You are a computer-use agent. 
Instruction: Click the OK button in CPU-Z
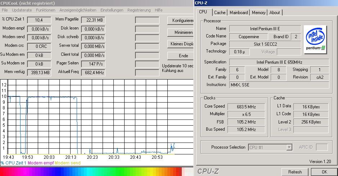pyautogui.click(x=324, y=172)
